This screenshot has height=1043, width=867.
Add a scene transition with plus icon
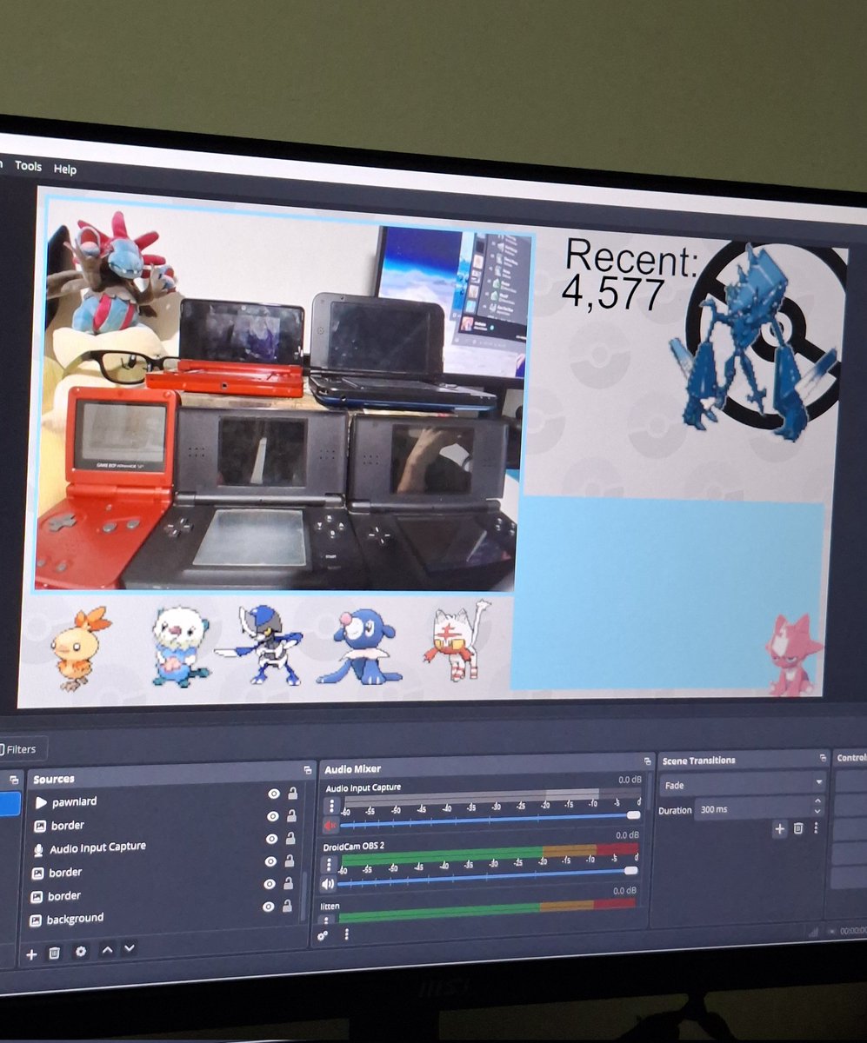pyautogui.click(x=780, y=829)
